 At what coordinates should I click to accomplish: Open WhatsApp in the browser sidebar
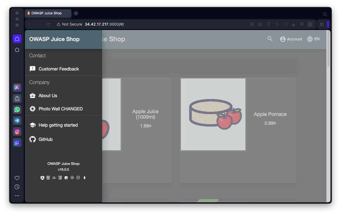(17, 110)
